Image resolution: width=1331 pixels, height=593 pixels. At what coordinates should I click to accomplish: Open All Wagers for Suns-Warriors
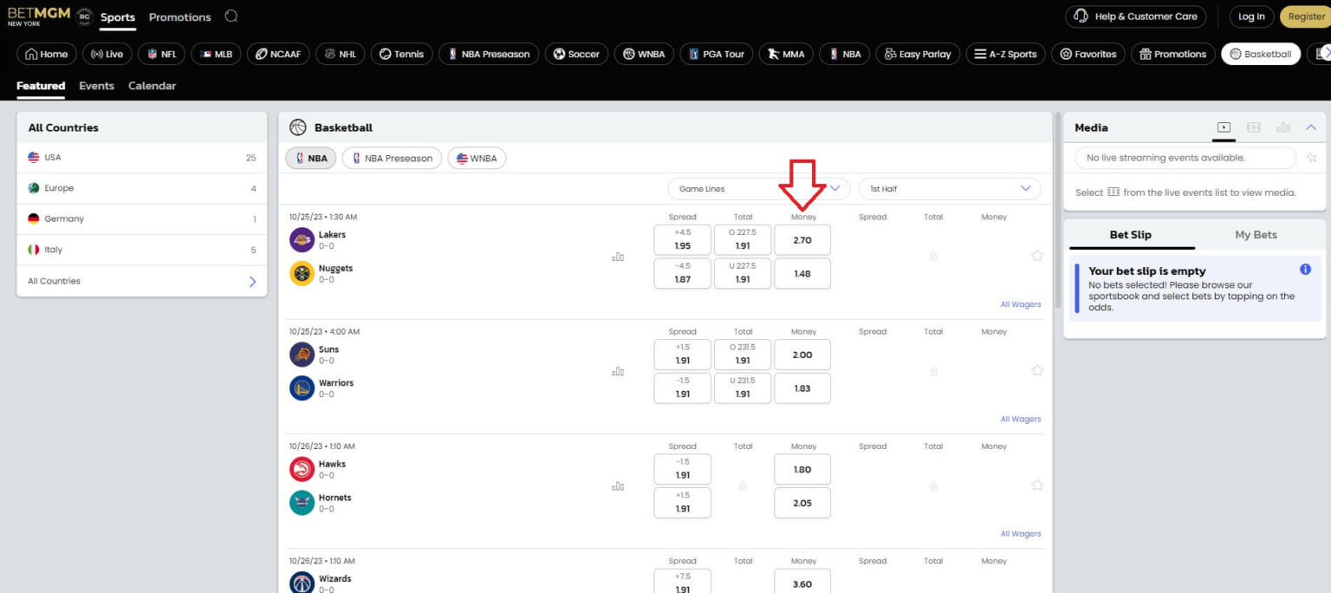coord(1021,419)
